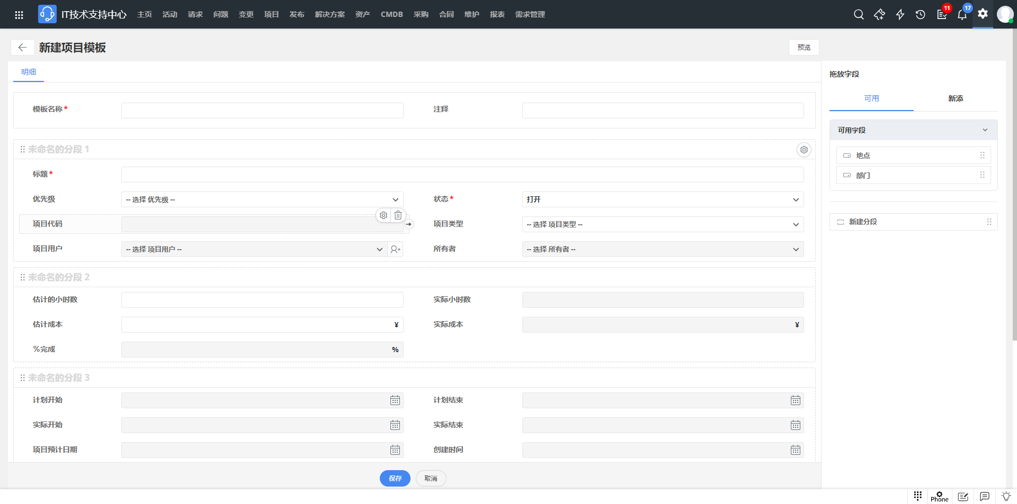Open the 优先级 dropdown

262,199
